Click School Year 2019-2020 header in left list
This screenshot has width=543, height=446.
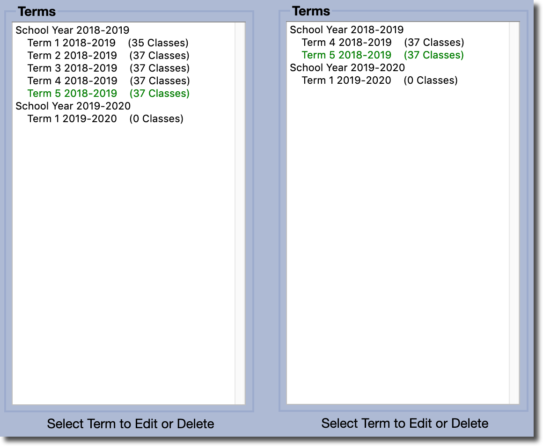coord(73,106)
